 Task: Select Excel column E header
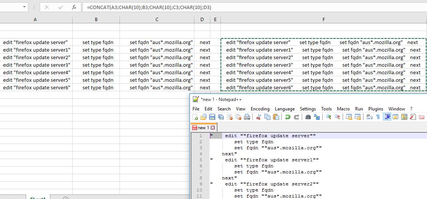tap(216, 20)
